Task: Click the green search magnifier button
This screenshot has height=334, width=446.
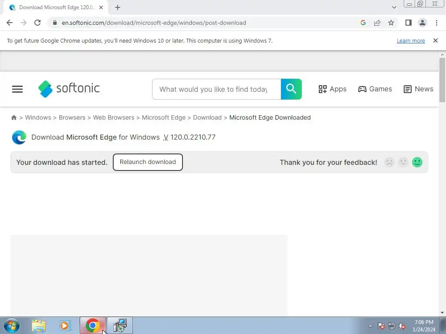Action: click(x=291, y=89)
